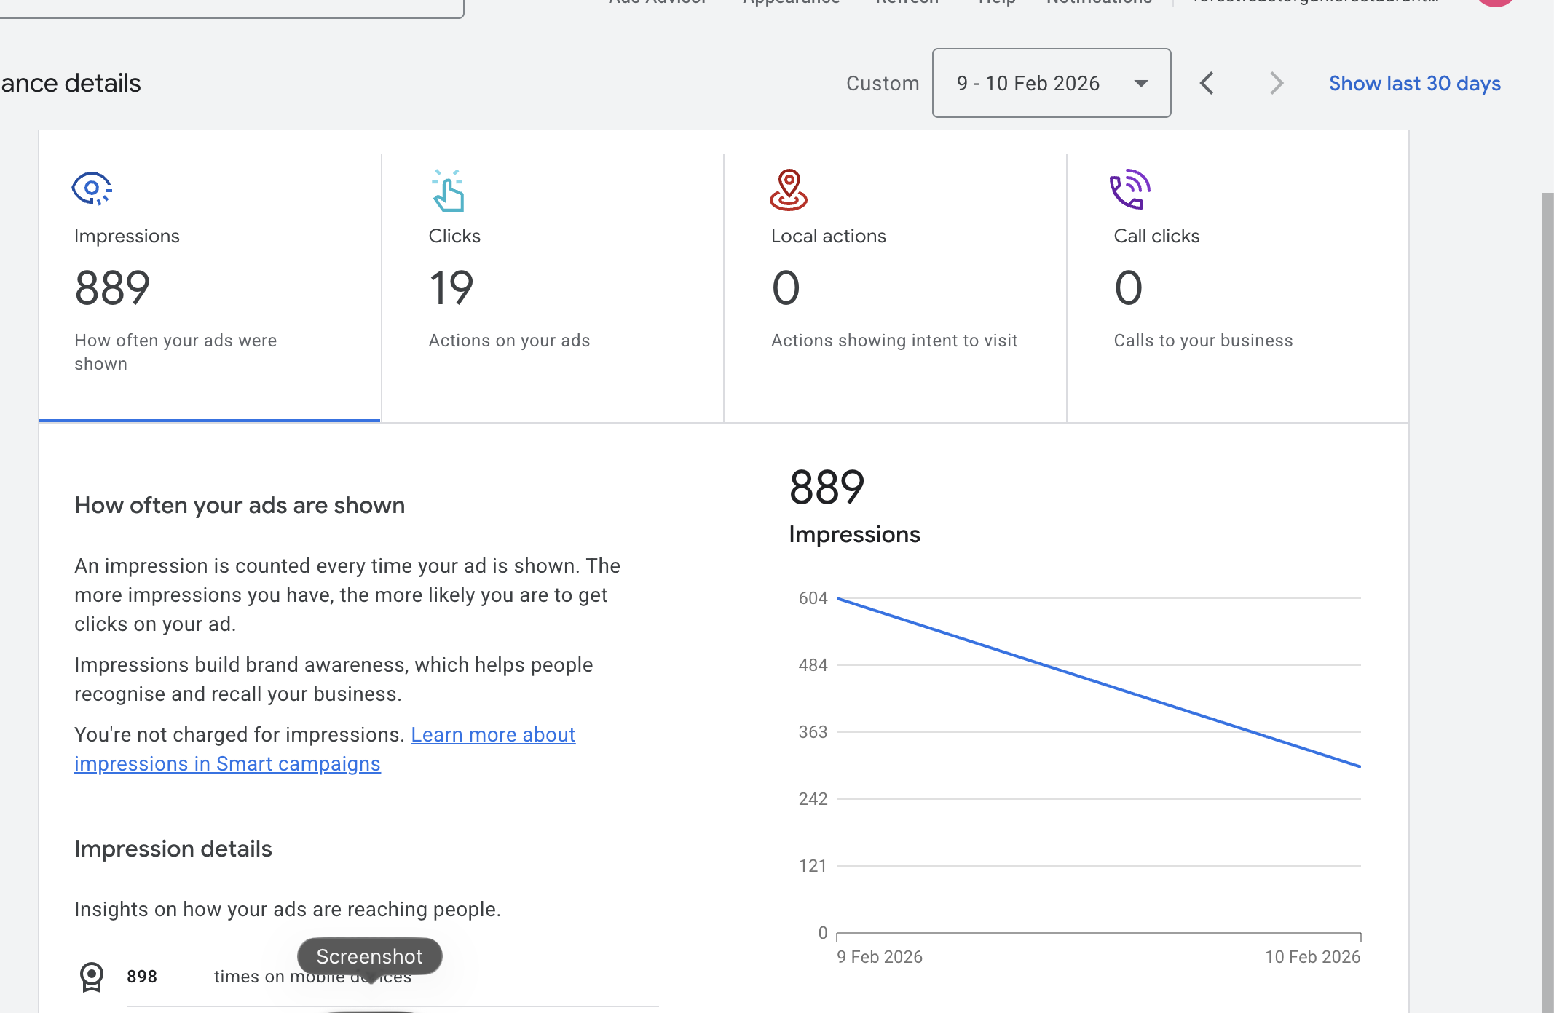This screenshot has height=1013, width=1554.
Task: Click the Call clicks phone icon
Action: tap(1129, 189)
